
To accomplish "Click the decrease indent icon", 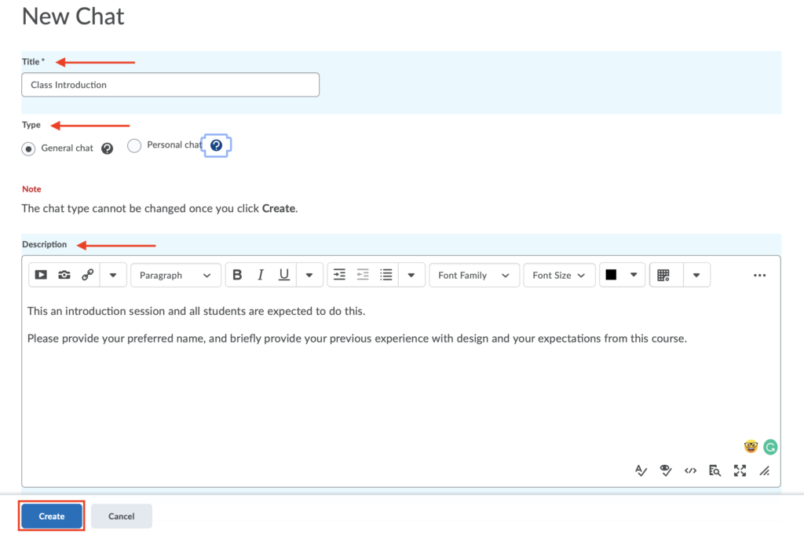I will coord(363,275).
